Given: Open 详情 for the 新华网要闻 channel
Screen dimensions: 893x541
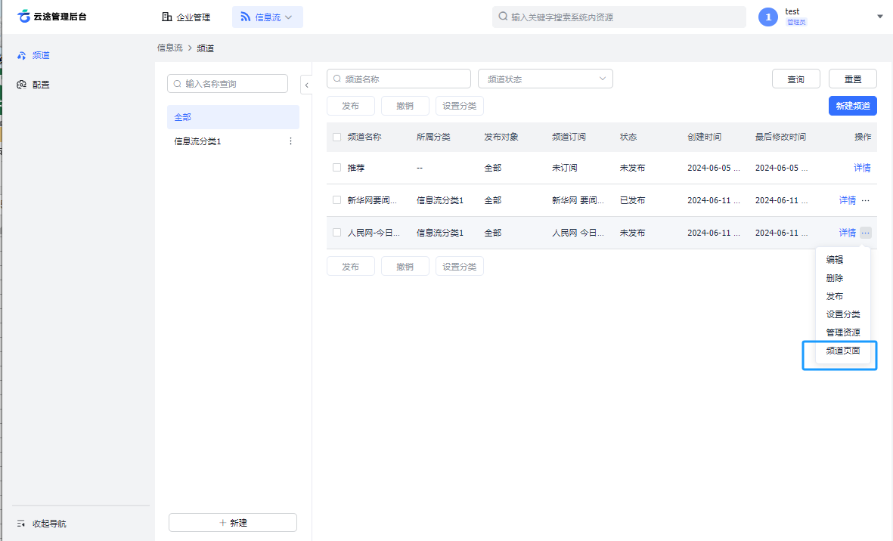Looking at the screenshot, I should coord(847,200).
